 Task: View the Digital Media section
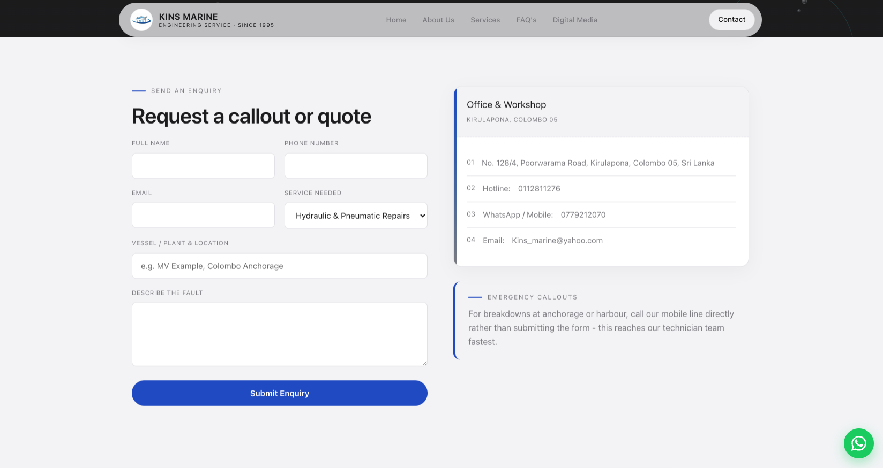coord(575,20)
